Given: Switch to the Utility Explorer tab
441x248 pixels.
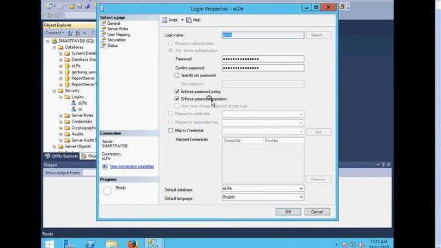Looking at the screenshot, I should tap(61, 156).
